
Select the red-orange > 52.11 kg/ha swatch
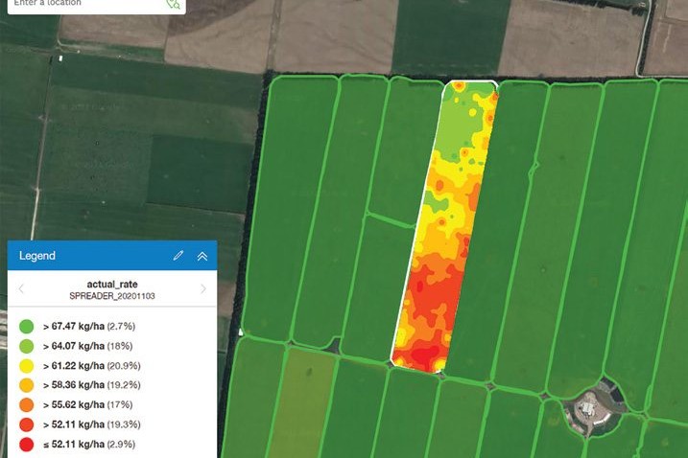(26, 424)
